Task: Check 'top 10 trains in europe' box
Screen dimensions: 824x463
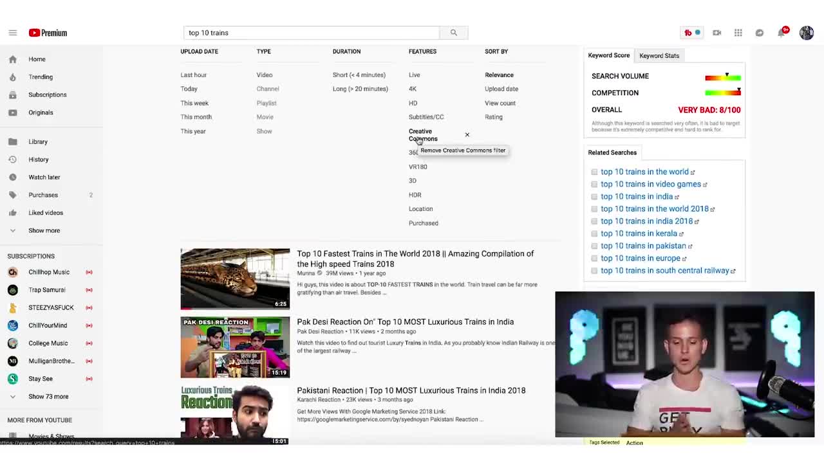Action: coord(594,259)
